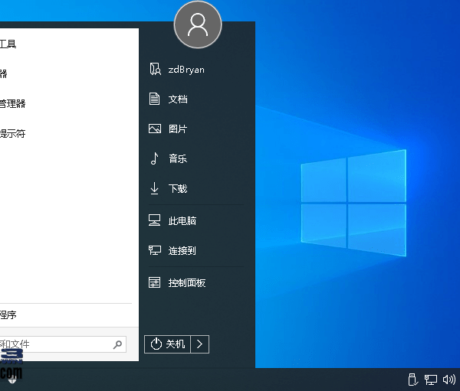Click 连接到 (Connect To) entry
Screen dimensions: 460x391
click(182, 251)
